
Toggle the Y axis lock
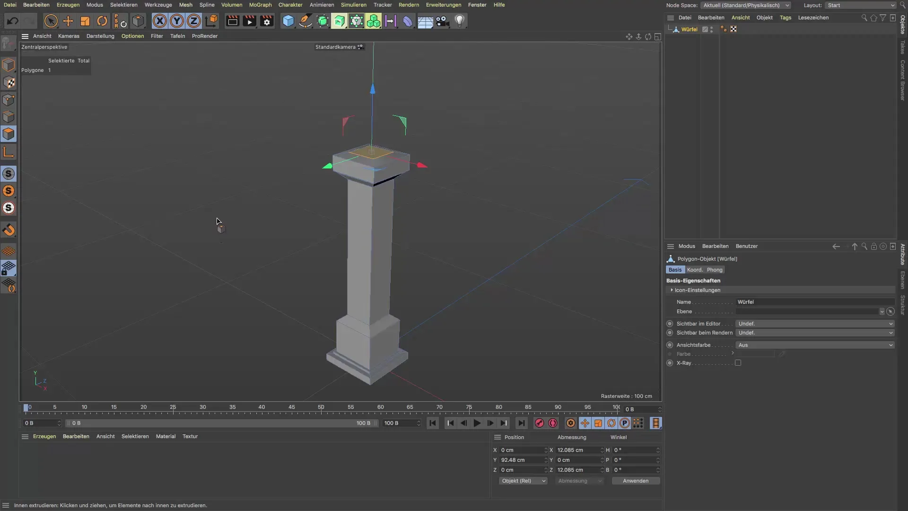click(177, 21)
